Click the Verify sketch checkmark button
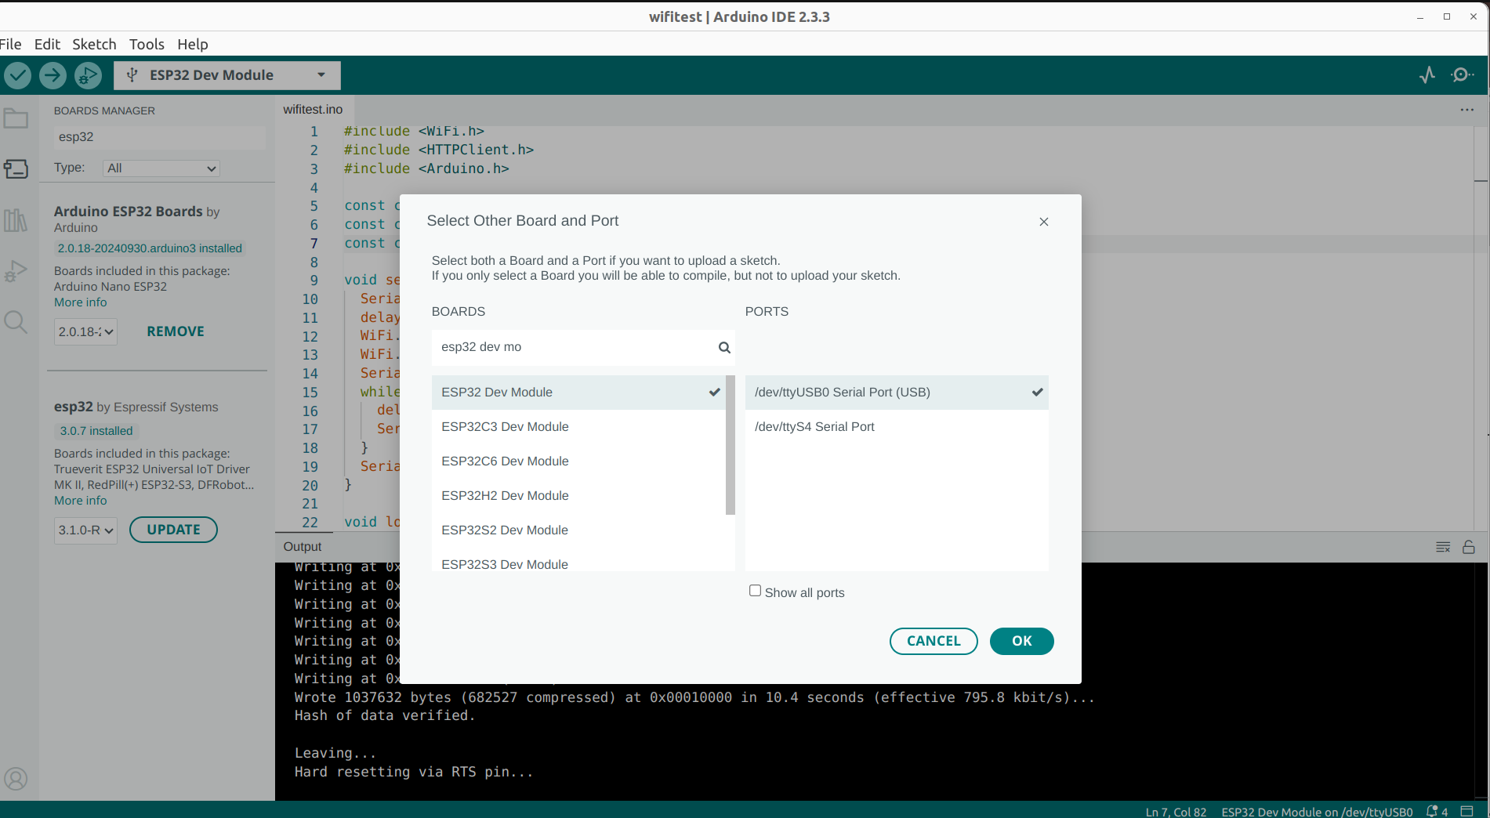The height and width of the screenshot is (818, 1490). coord(17,75)
